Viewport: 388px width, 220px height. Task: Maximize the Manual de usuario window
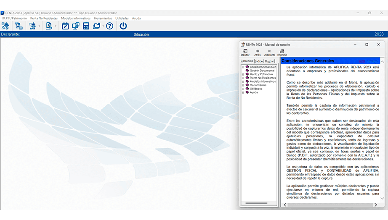[367, 45]
